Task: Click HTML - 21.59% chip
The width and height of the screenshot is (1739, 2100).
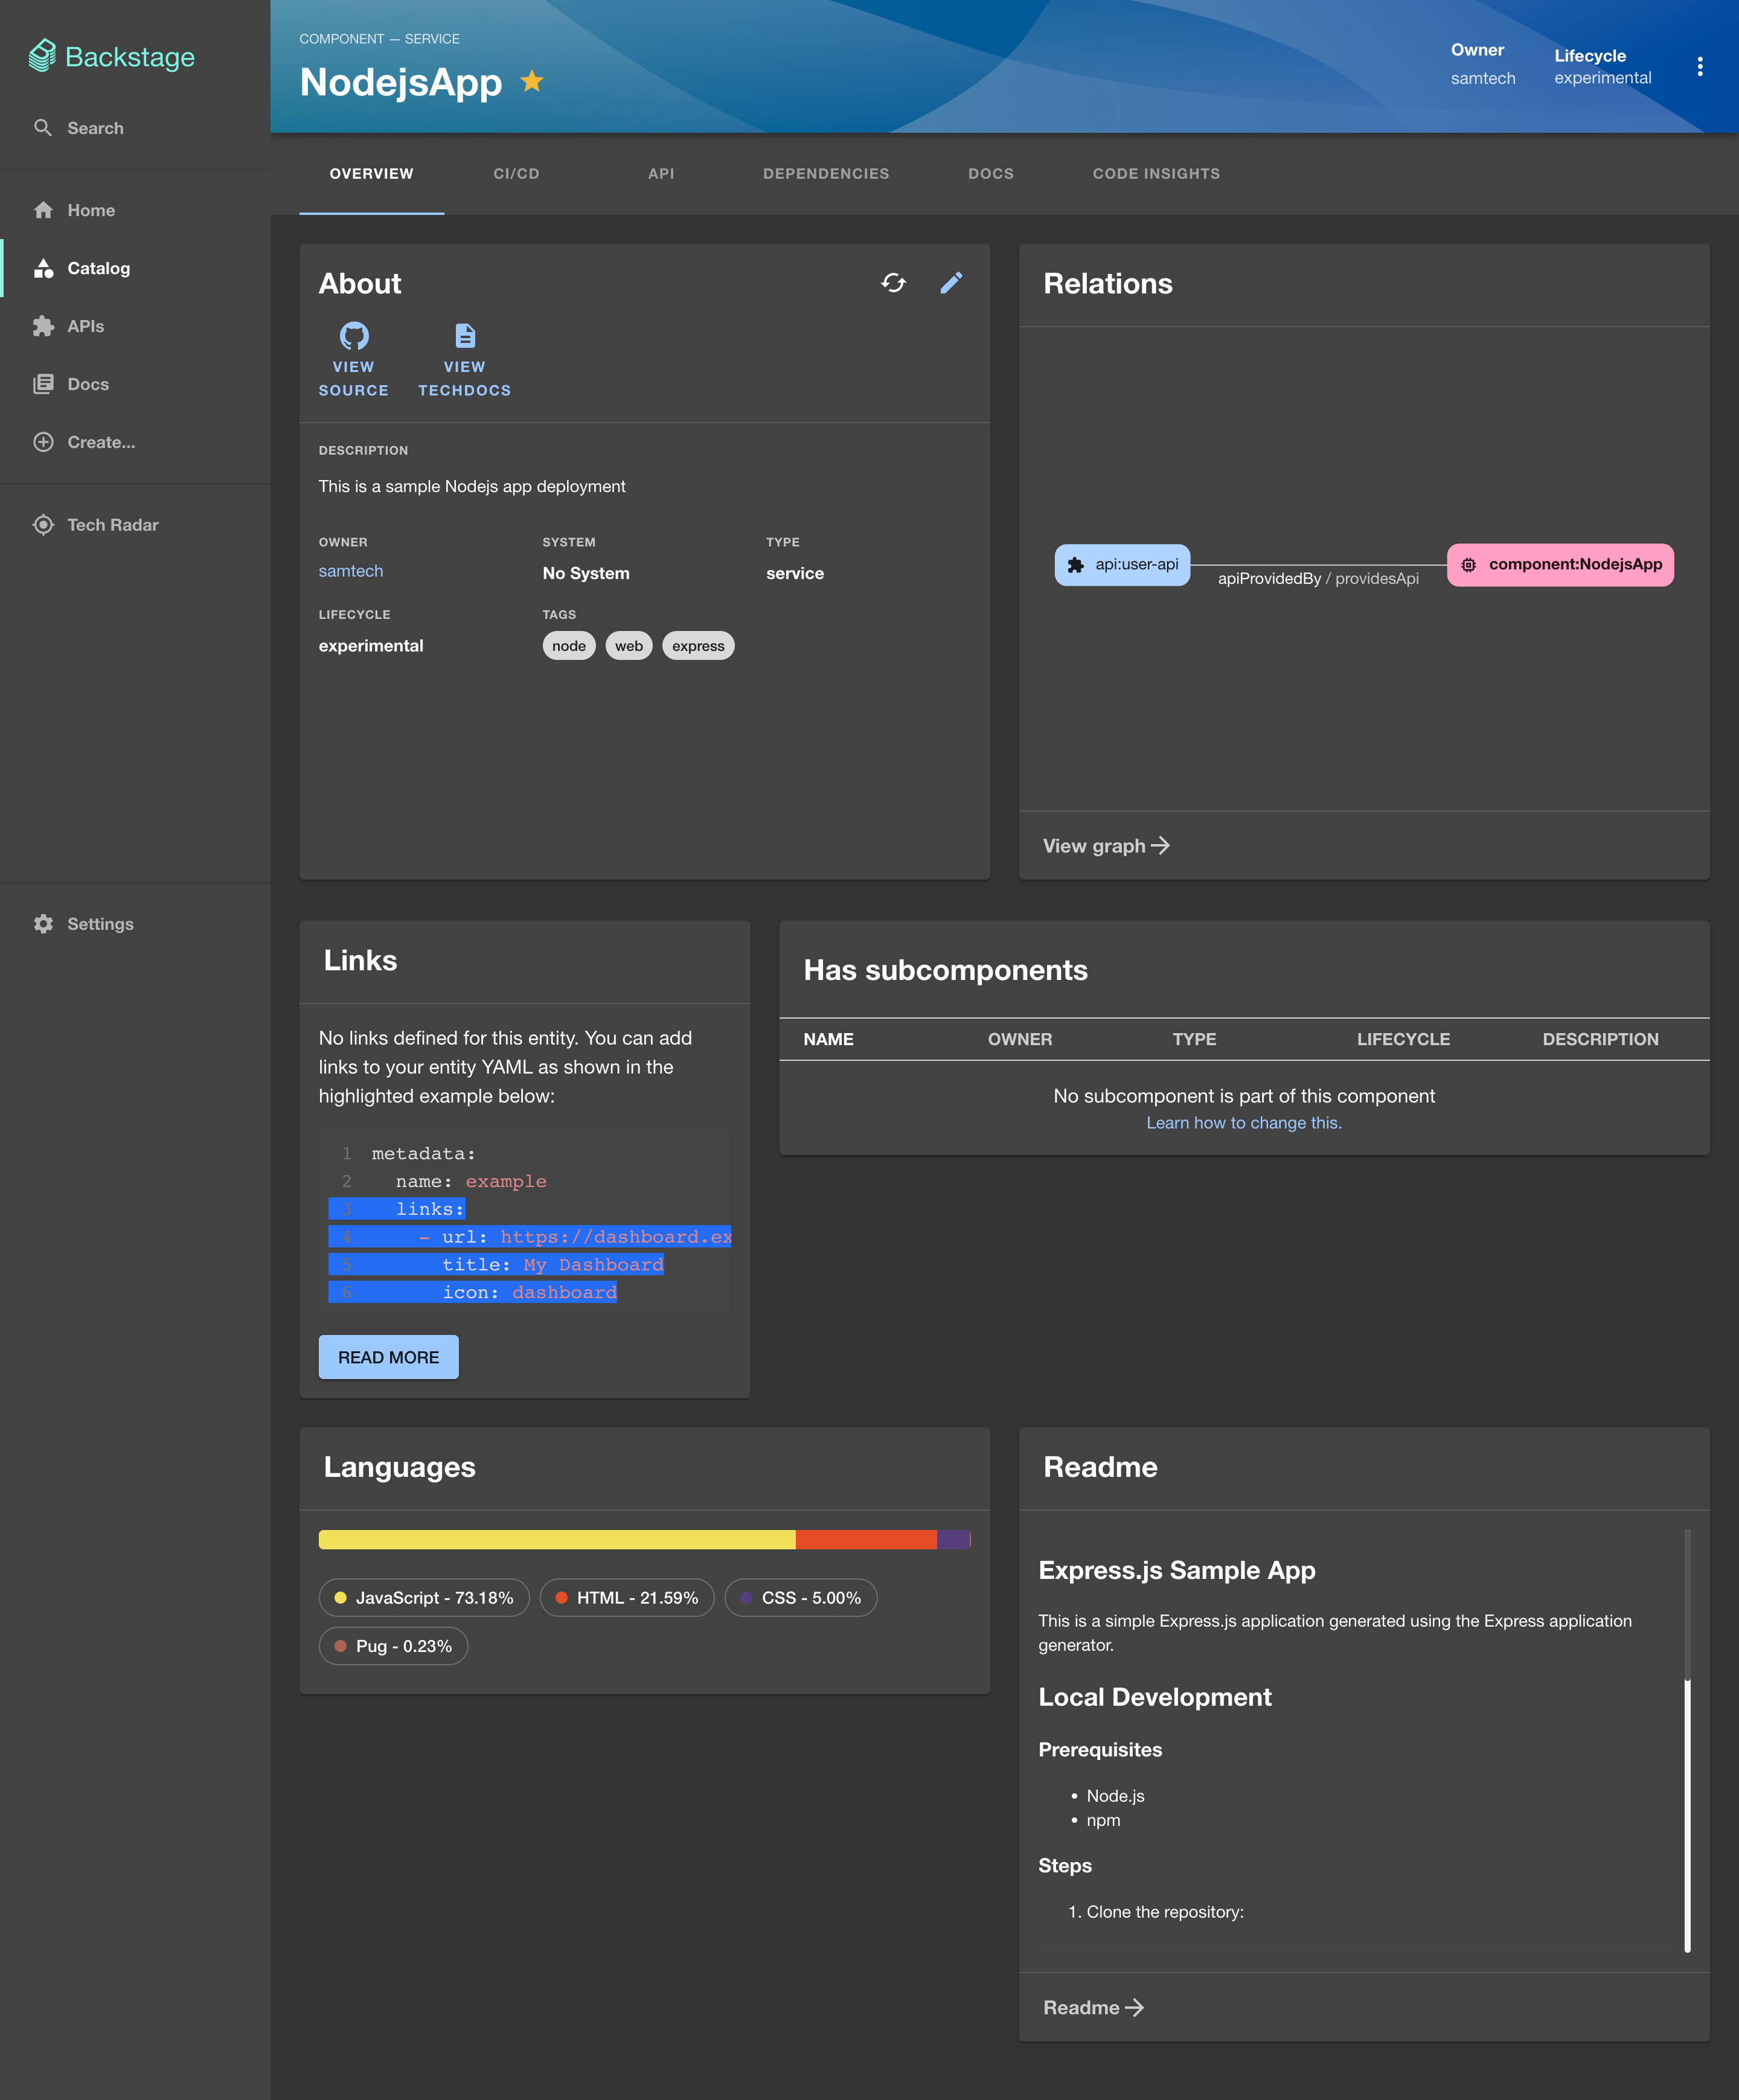Action: click(x=627, y=1598)
